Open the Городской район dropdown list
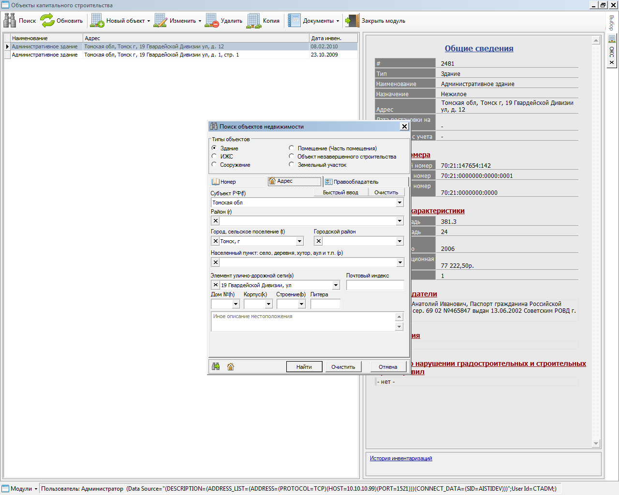The width and height of the screenshot is (619, 495). [x=400, y=241]
